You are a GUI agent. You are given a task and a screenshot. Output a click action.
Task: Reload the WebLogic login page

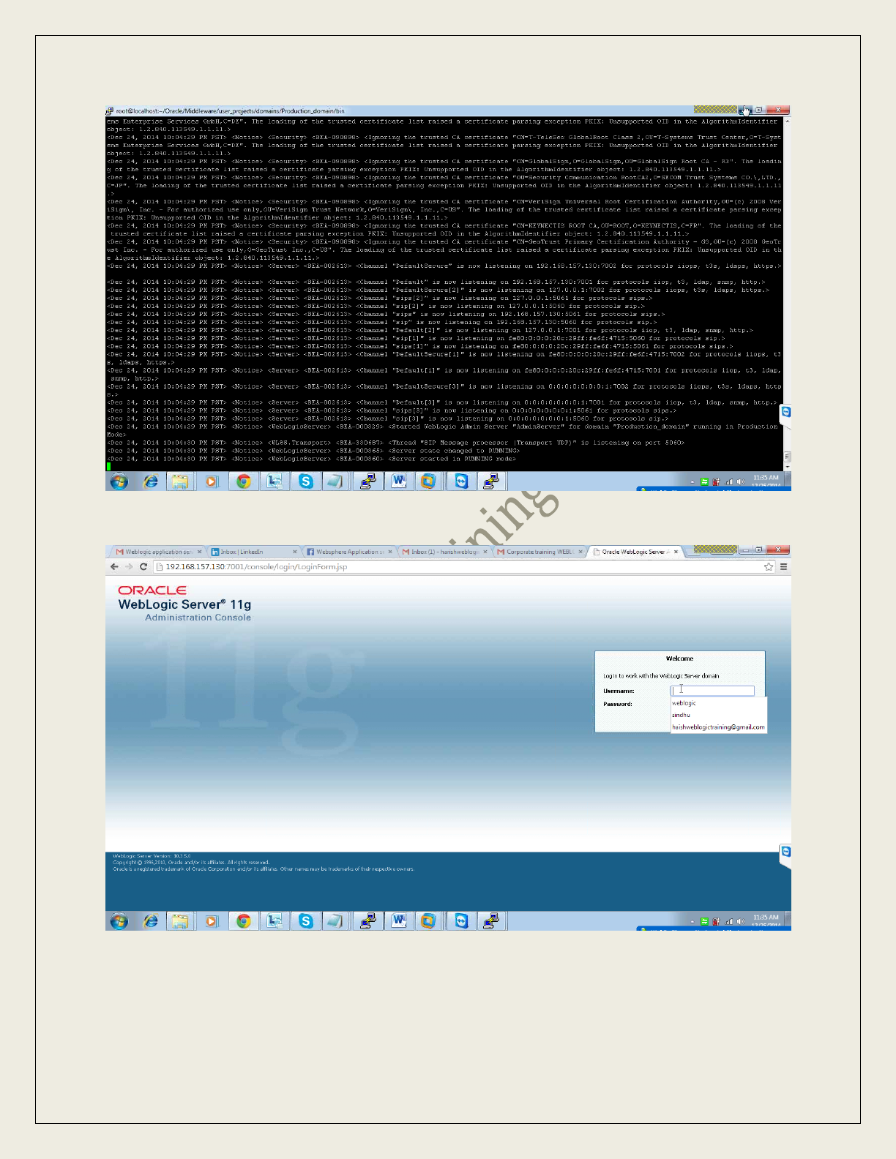[143, 566]
